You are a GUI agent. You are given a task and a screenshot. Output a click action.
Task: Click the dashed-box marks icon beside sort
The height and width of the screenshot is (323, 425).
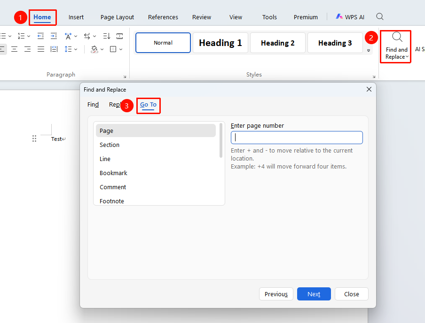pos(119,36)
